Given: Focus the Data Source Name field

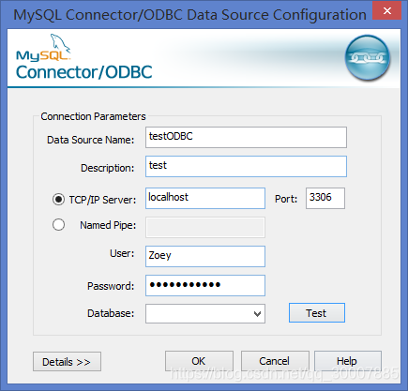Looking at the screenshot, I should pyautogui.click(x=246, y=137).
